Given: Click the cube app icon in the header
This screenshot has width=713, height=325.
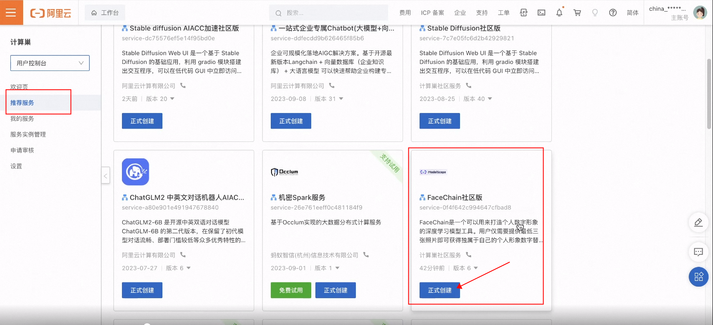Looking at the screenshot, I should pyautogui.click(x=524, y=13).
